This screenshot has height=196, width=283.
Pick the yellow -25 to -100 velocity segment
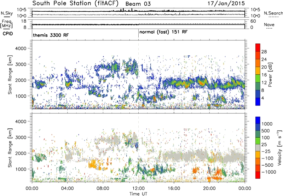tap(258, 154)
